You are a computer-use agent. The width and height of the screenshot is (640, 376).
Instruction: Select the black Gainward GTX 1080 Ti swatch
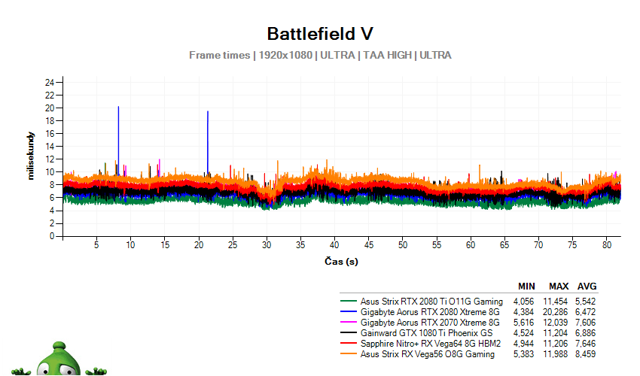[348, 333]
